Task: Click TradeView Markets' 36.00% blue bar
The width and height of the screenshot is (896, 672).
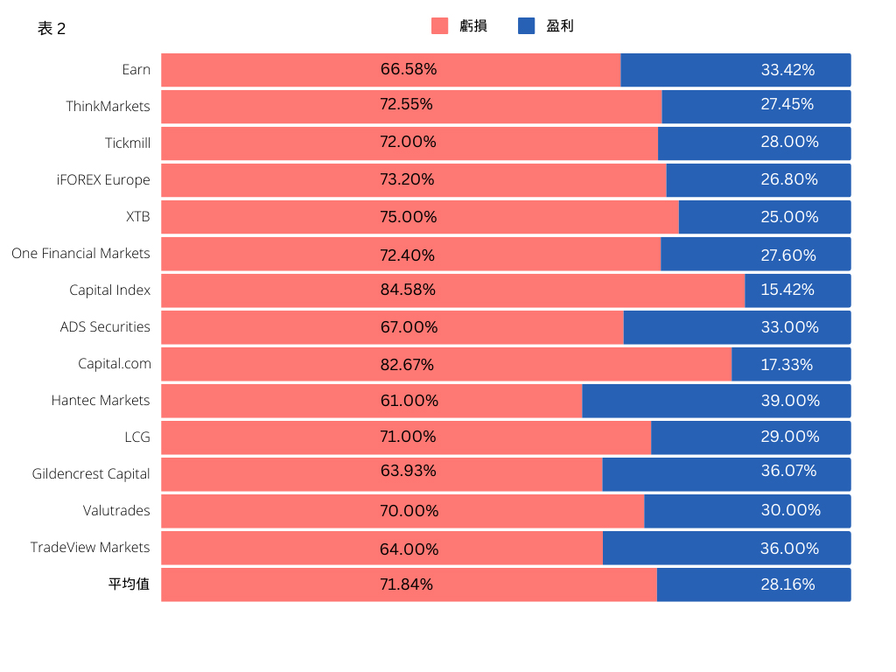Action: [727, 548]
